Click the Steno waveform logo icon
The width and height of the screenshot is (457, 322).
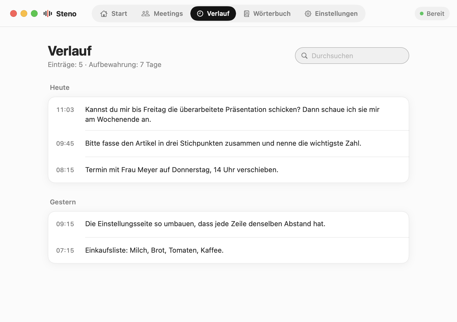tap(48, 14)
